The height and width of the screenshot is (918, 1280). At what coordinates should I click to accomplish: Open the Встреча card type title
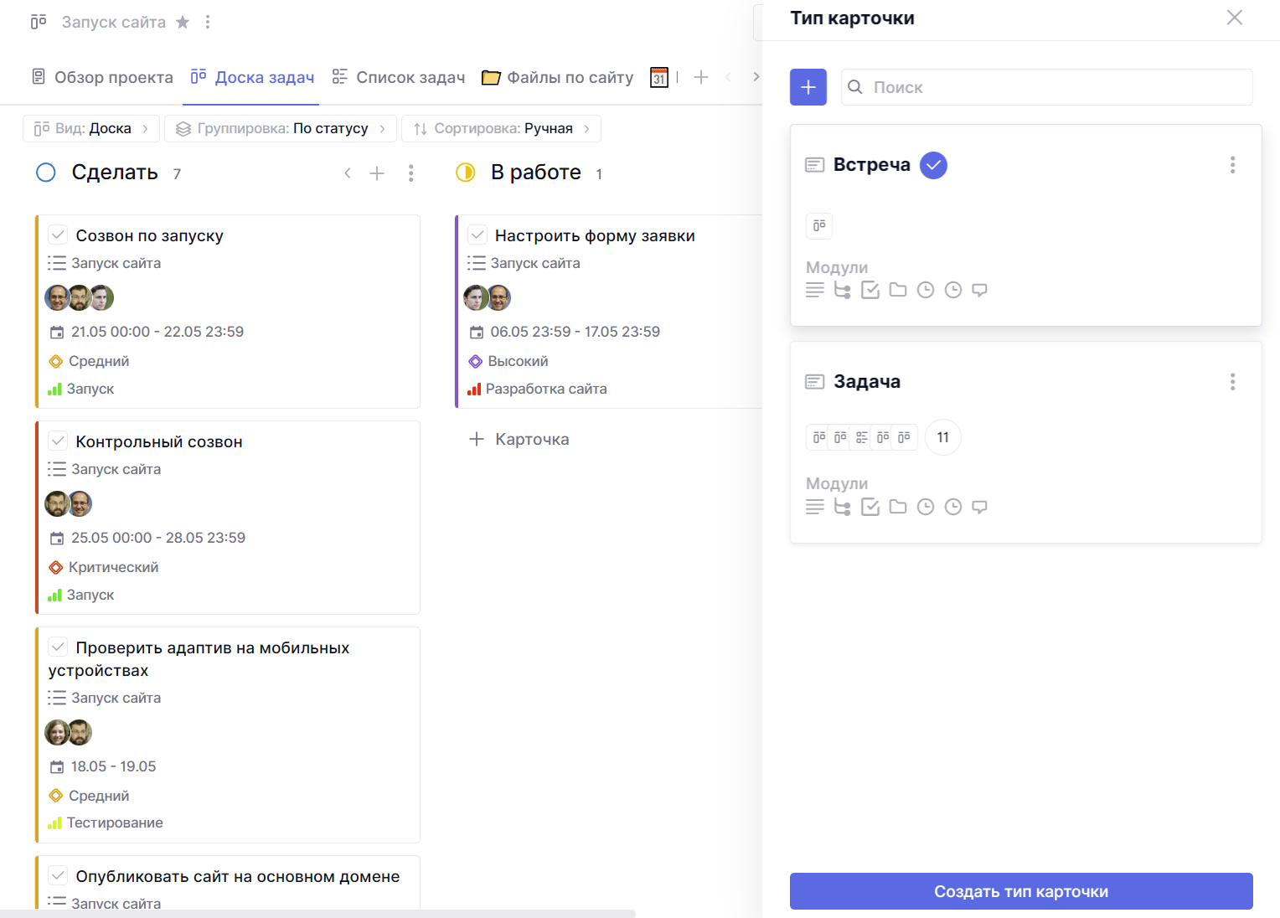[x=871, y=164]
